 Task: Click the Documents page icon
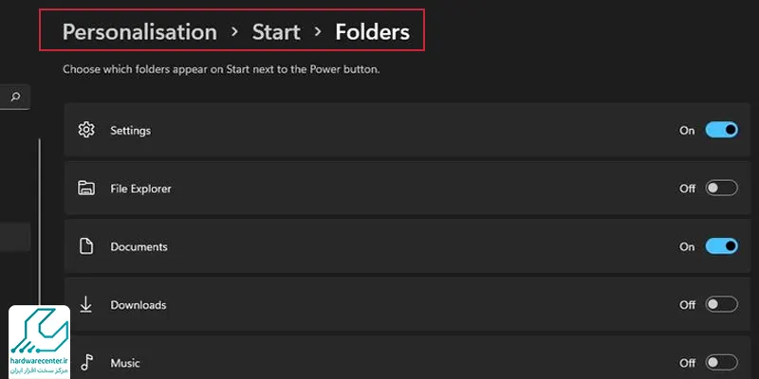pos(86,246)
